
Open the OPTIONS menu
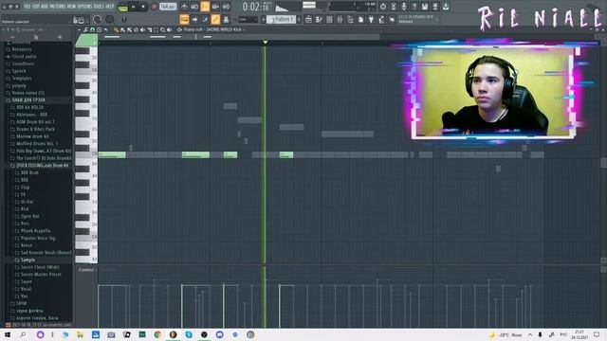tap(84, 7)
